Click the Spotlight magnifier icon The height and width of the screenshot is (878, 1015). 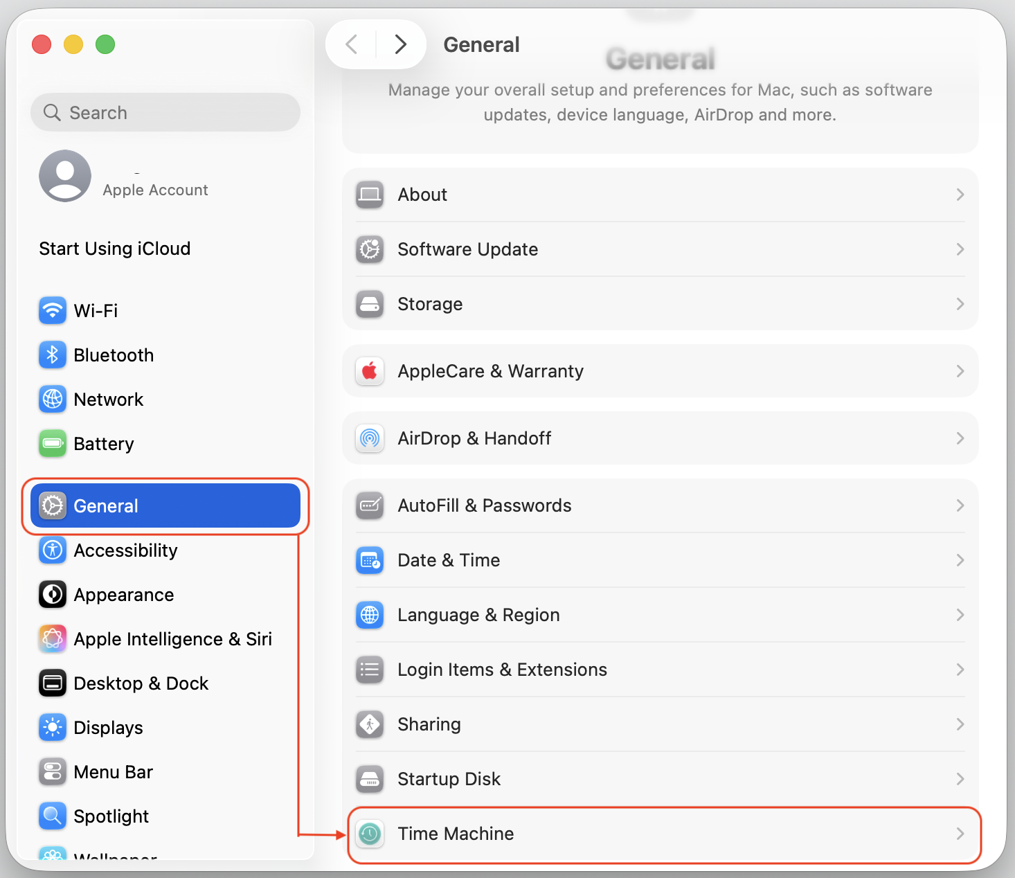[x=53, y=816]
